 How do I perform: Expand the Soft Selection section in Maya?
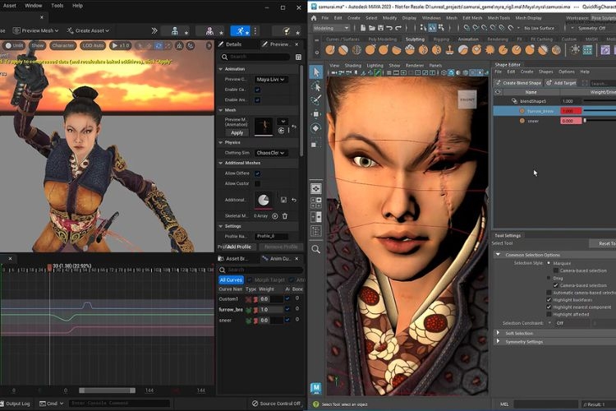click(499, 333)
